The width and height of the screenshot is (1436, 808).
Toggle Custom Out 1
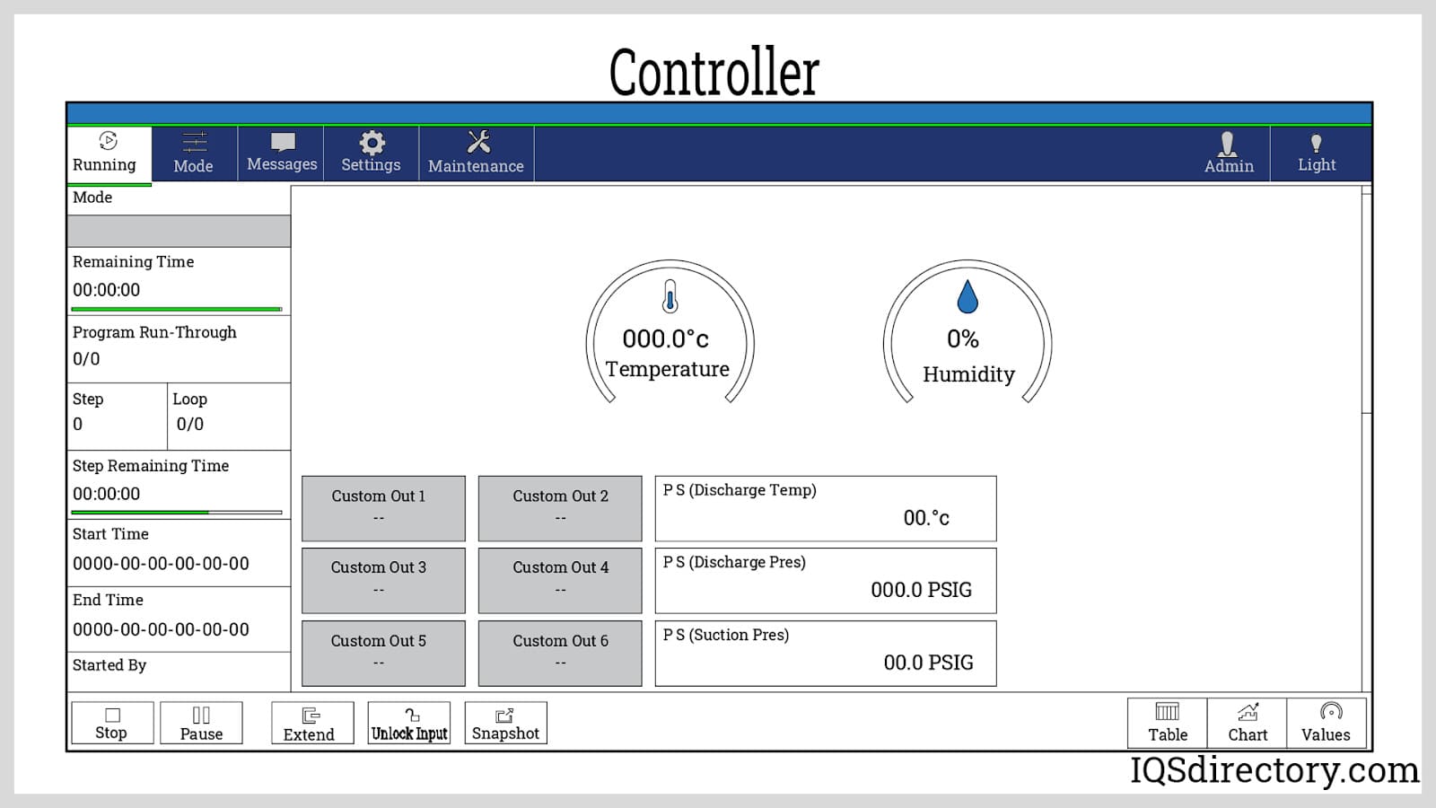(383, 508)
